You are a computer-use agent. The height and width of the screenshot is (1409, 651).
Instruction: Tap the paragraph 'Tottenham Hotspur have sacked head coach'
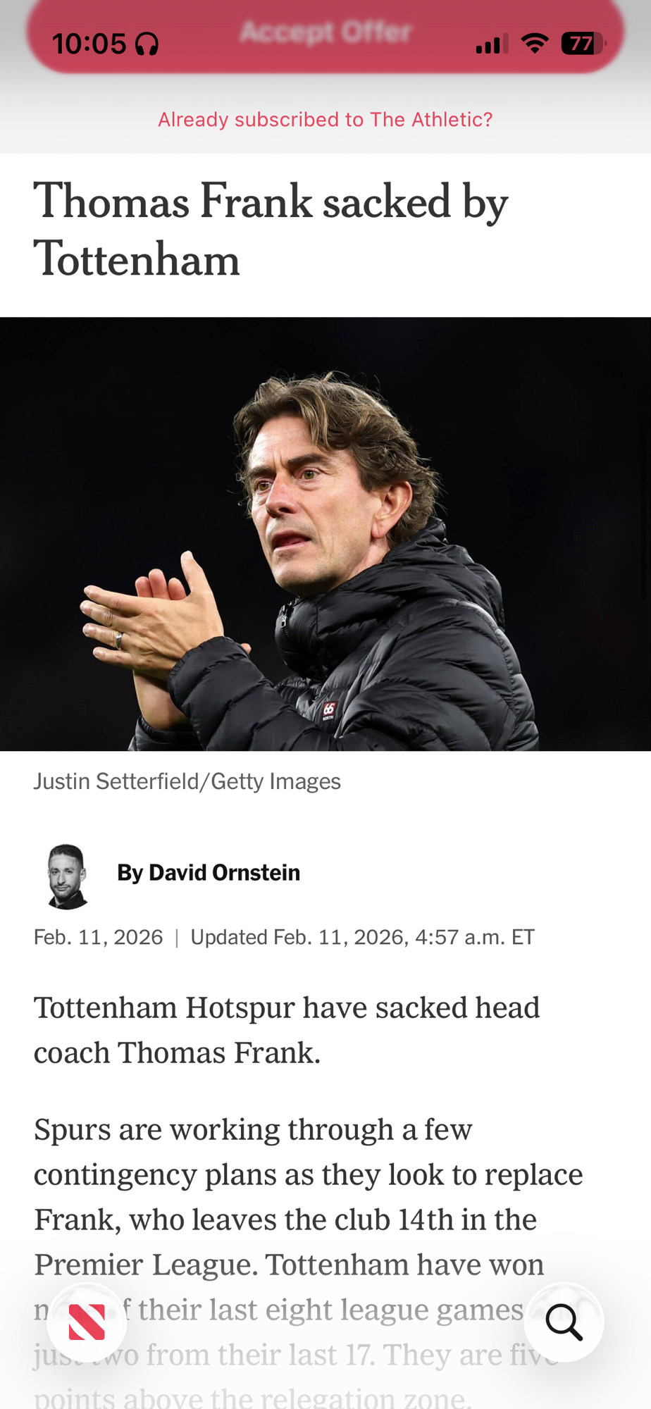coord(287,1030)
